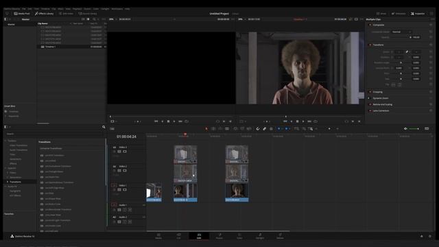Open the Workspace menu
Screen dimensions: 439x247
(x=117, y=9)
